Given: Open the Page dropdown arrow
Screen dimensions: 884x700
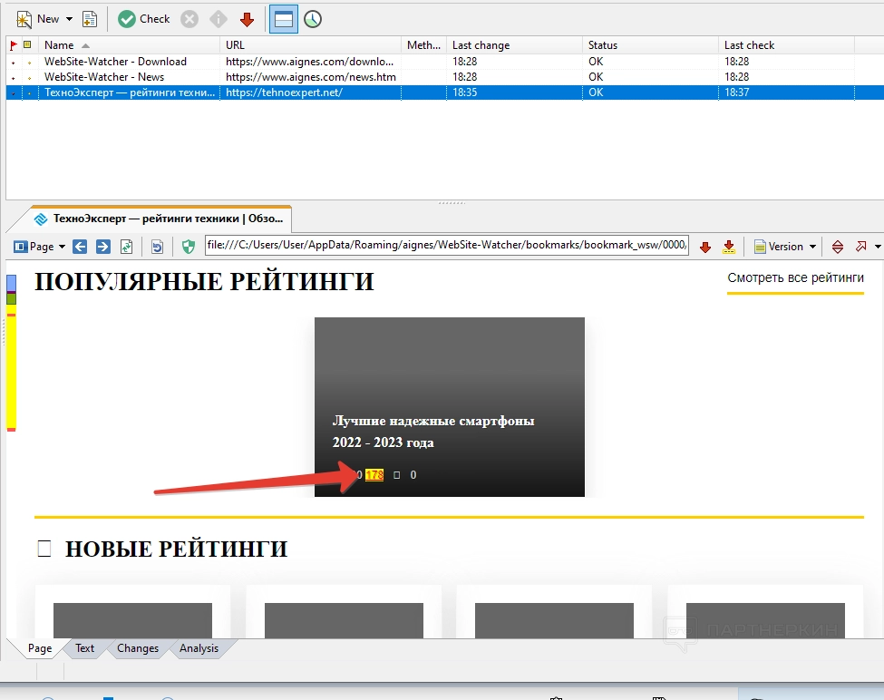Looking at the screenshot, I should coord(62,247).
